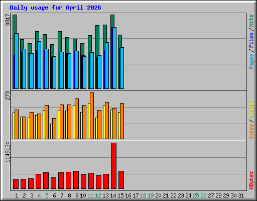
Task: Click the cyan pages bar for day 15
Action: [x=122, y=68]
